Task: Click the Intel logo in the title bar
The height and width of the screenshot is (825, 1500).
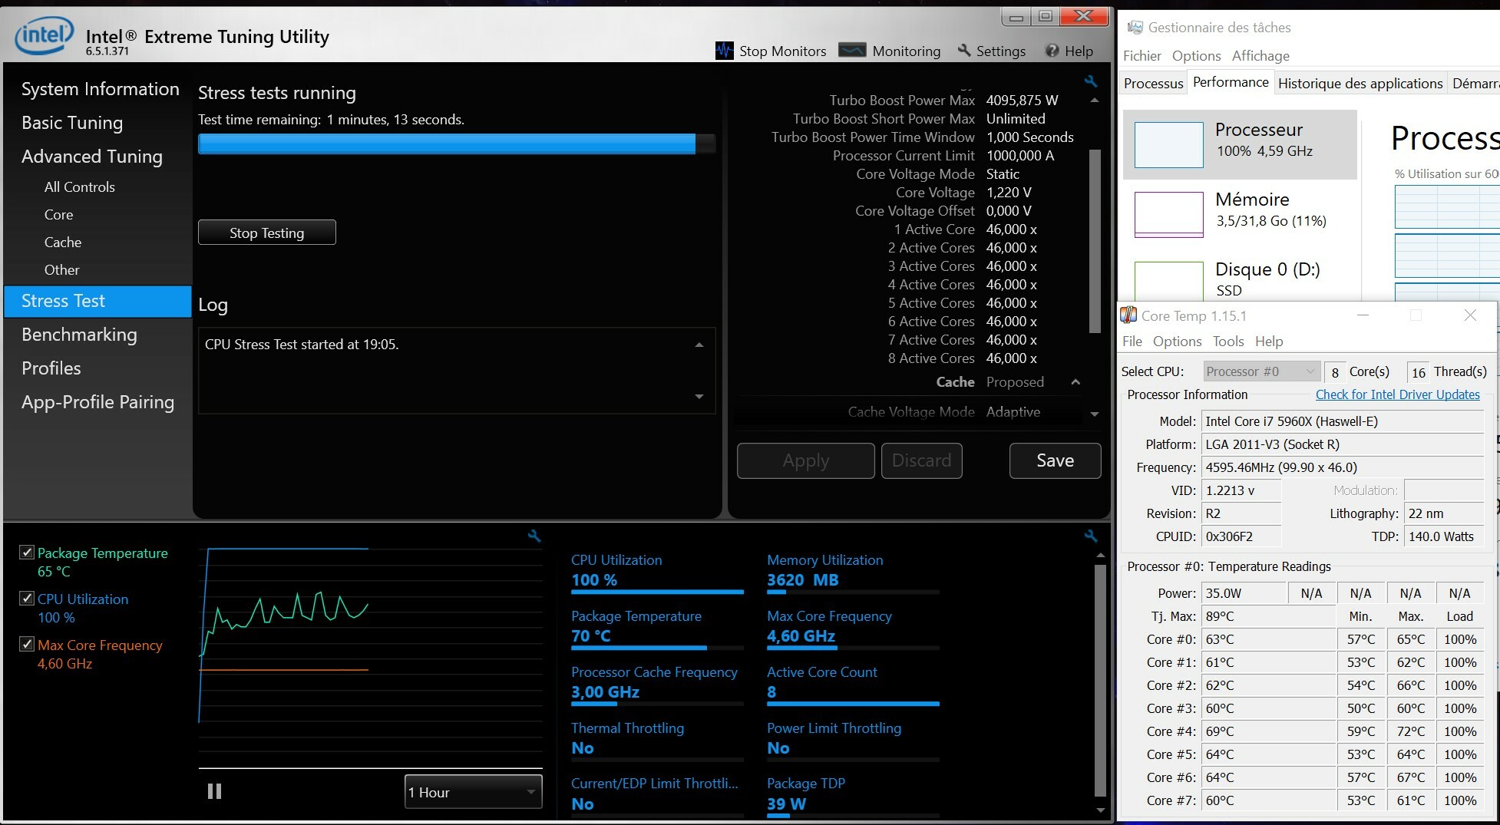Action: (x=45, y=35)
